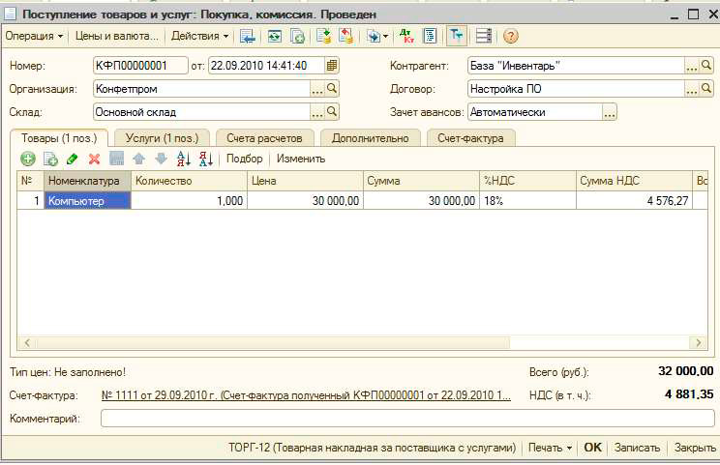Viewport: 720px width, 465px height.
Task: Open the calendar picker next to the date
Action: (x=332, y=66)
